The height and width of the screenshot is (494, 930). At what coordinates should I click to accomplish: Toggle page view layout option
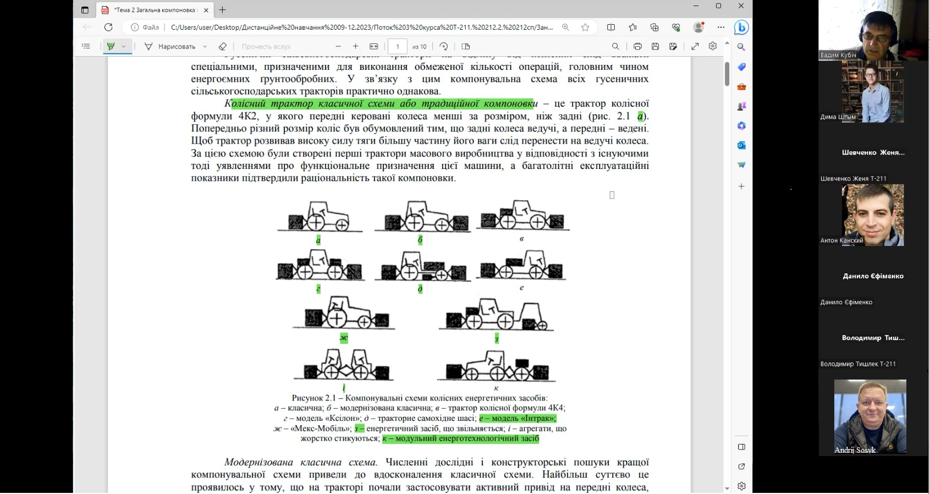click(466, 47)
